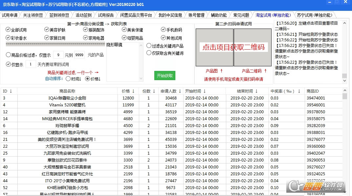Select row 九阳家用免安装台式洗碗机
The height and width of the screenshot is (196, 352).
[x=172, y=153]
